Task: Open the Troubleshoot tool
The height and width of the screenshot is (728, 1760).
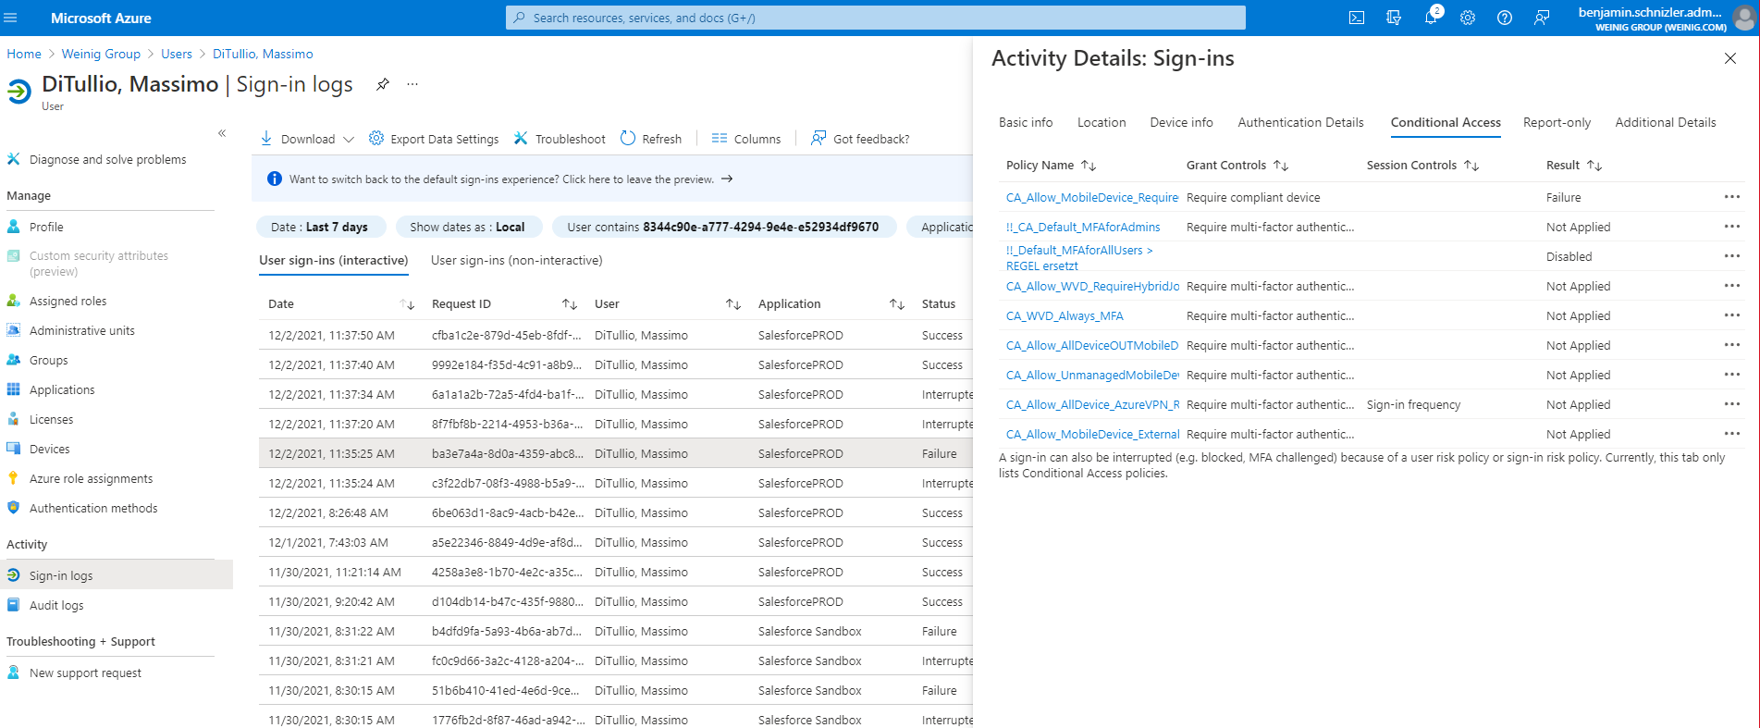Action: (x=560, y=139)
